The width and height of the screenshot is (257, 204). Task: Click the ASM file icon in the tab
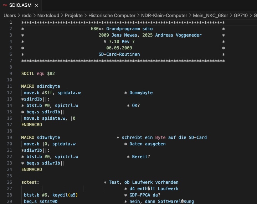(x=5, y=5)
